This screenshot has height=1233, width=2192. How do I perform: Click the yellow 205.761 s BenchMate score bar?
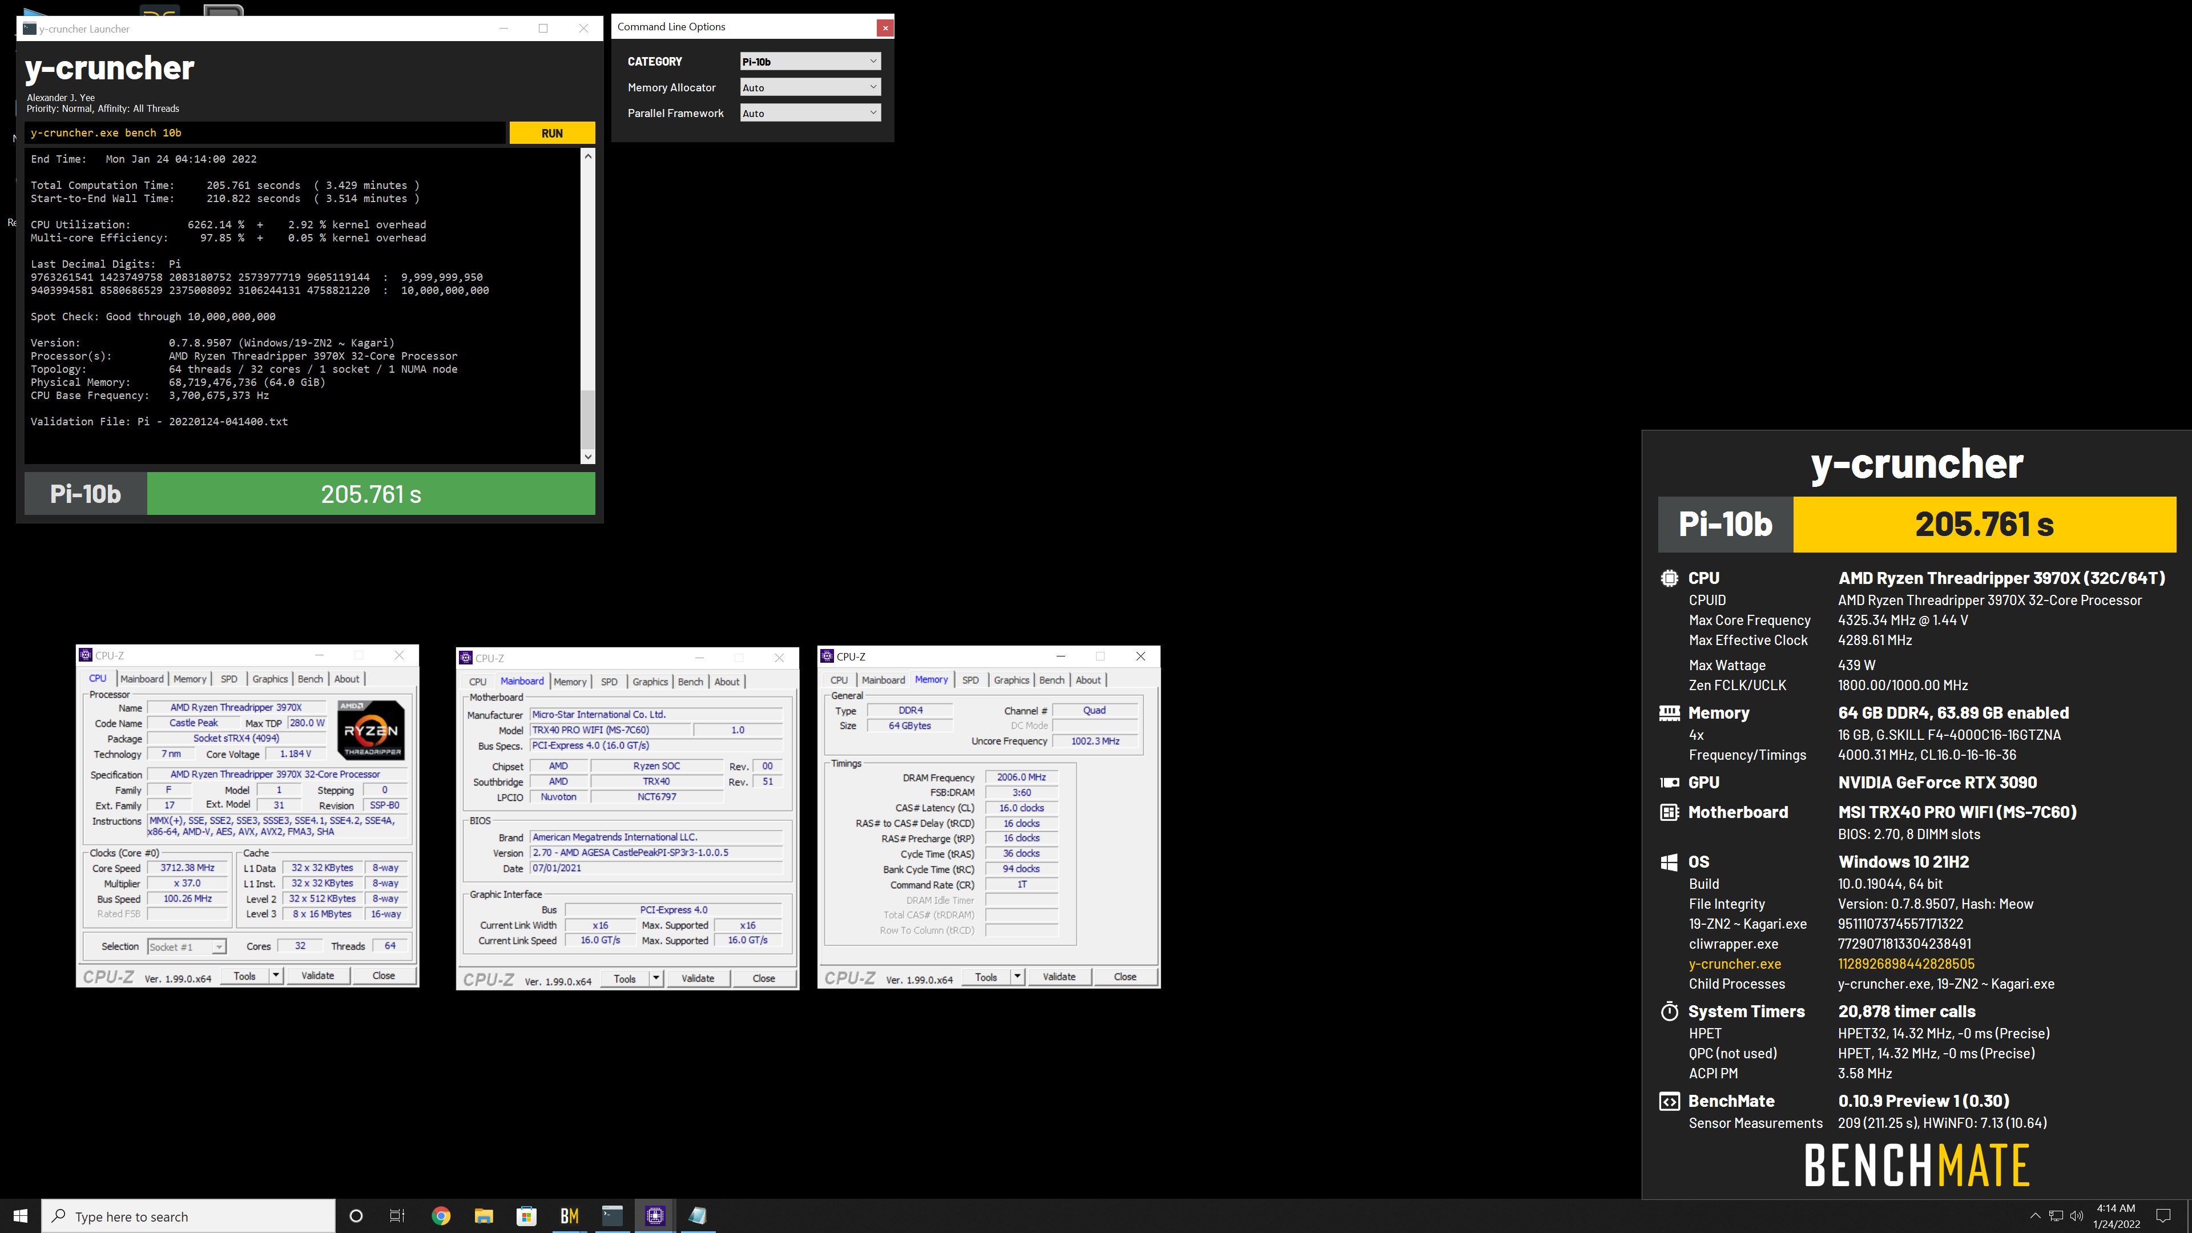pos(1984,524)
